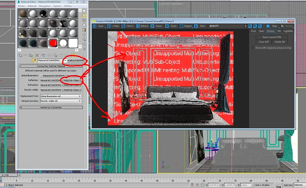Click the Sample UV Tiling icon

click(x=84, y=25)
